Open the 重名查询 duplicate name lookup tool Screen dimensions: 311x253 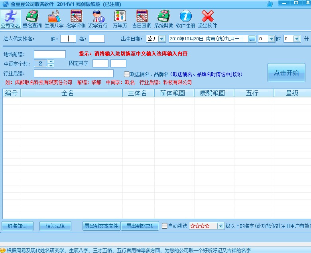coord(32,19)
